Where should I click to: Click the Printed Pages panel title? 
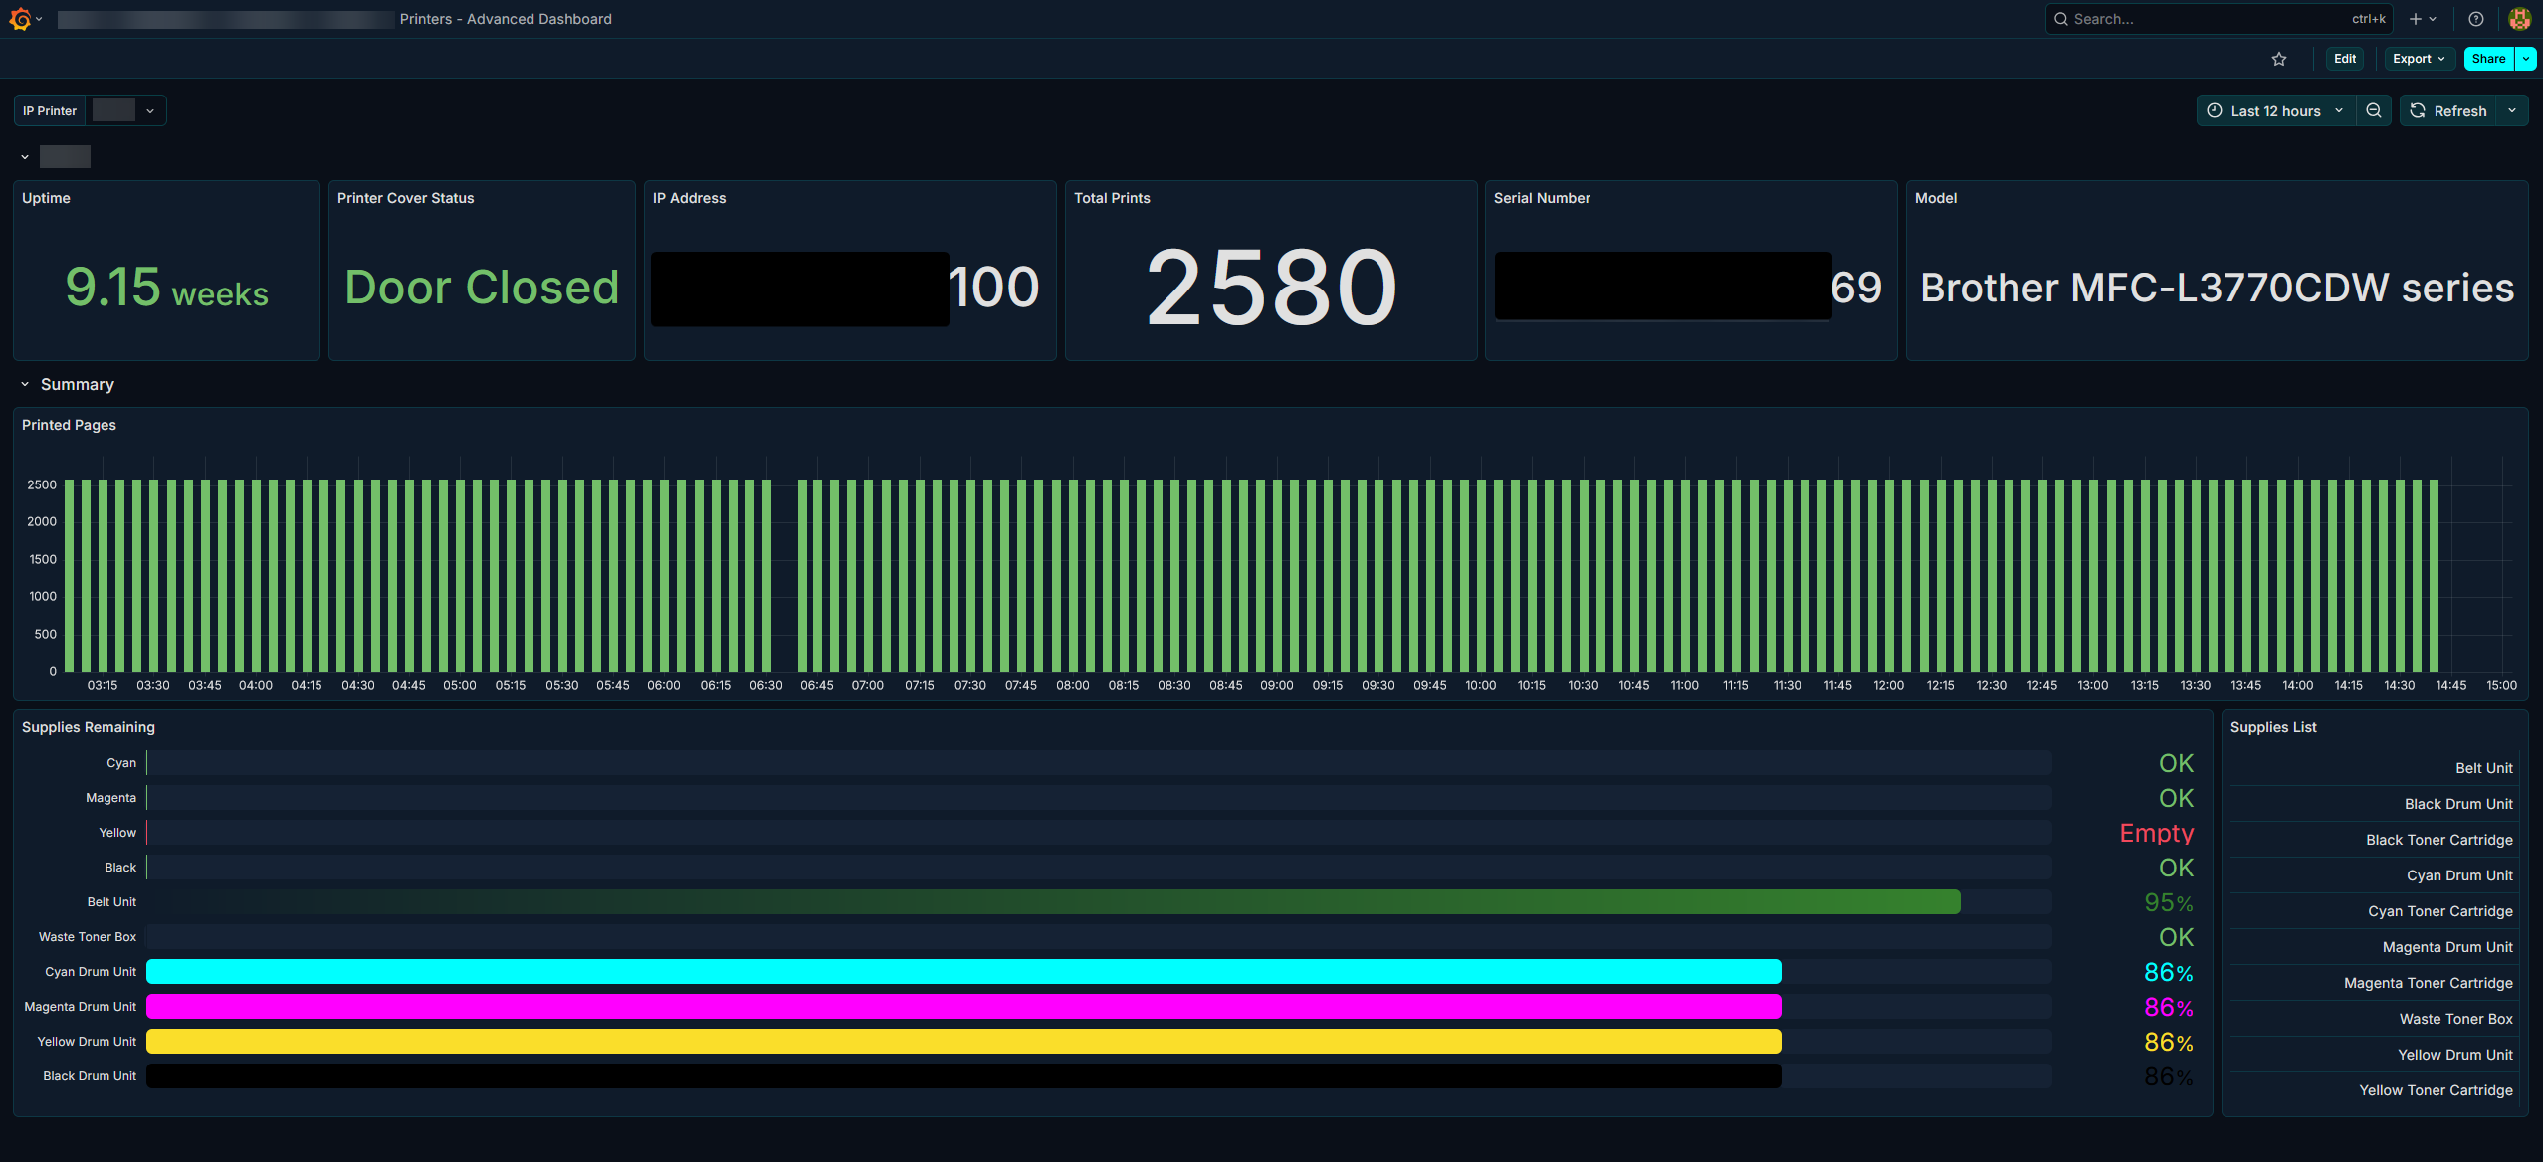click(69, 425)
